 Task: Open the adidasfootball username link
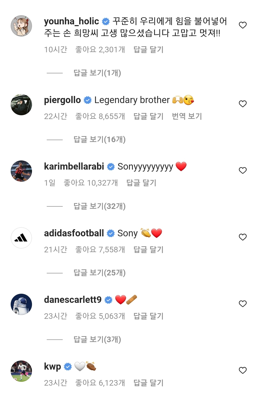pyautogui.click(x=74, y=233)
